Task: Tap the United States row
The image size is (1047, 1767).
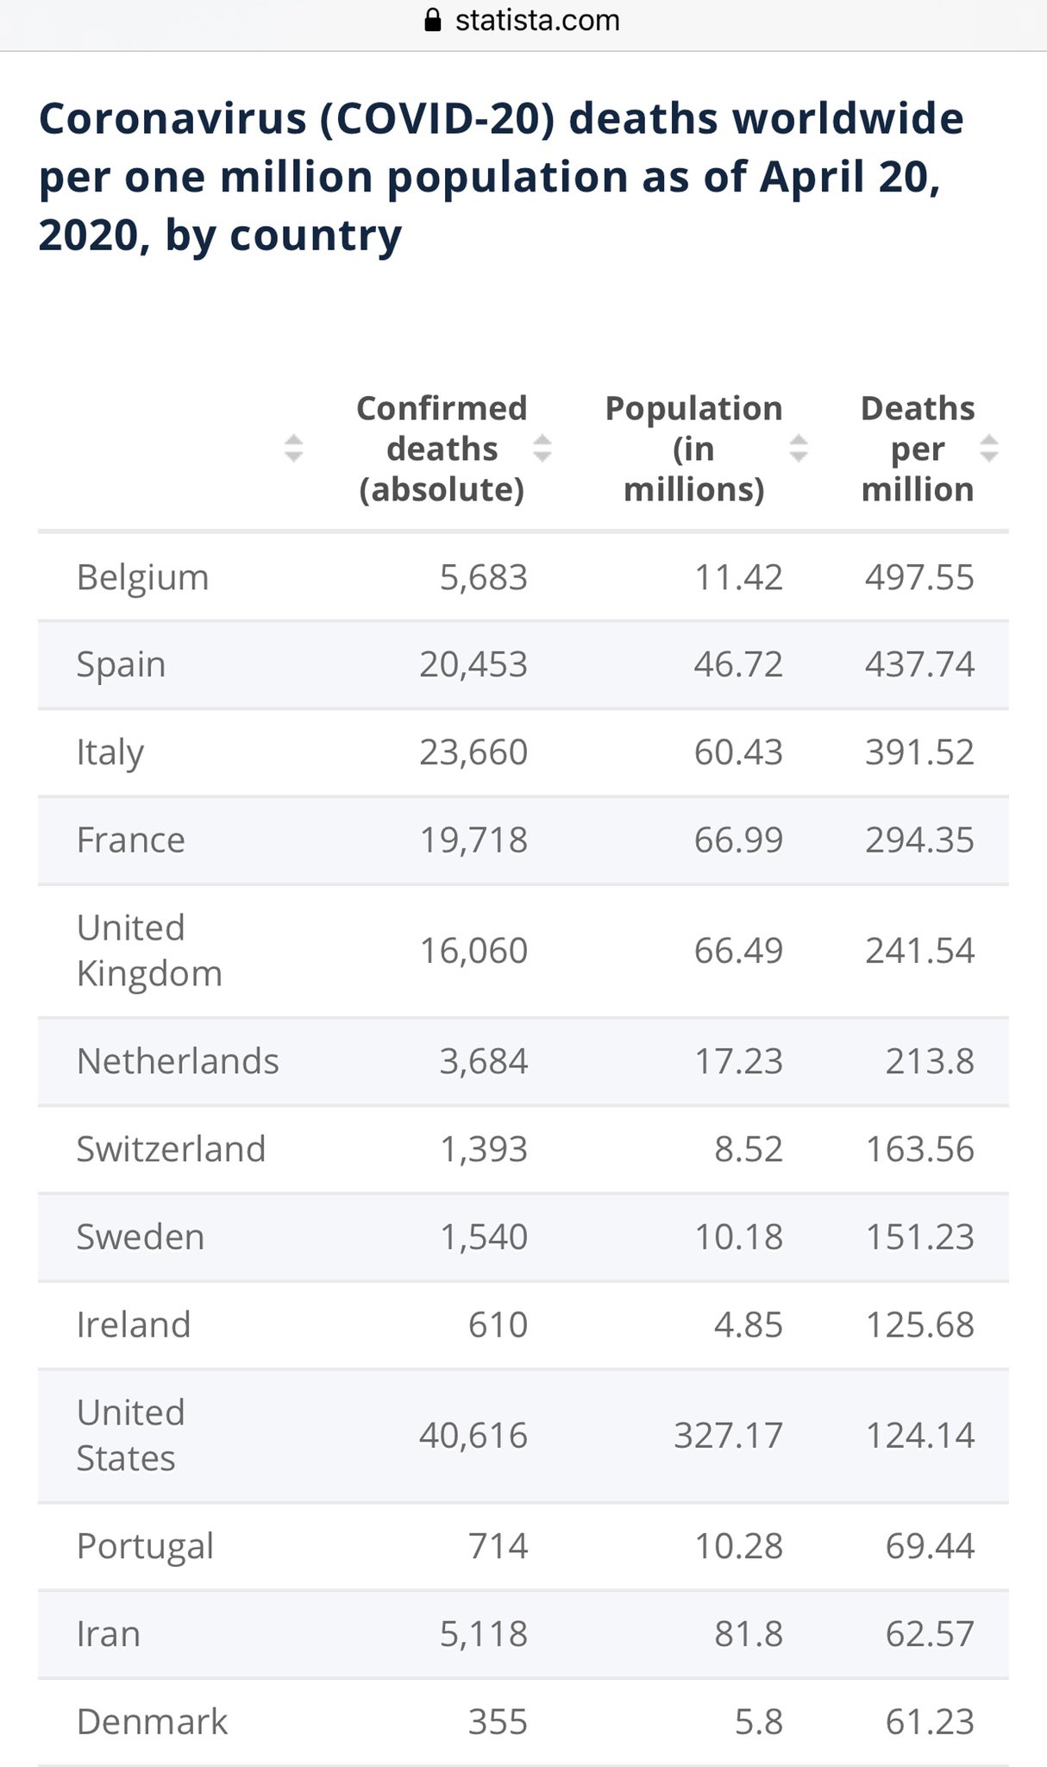Action: pyautogui.click(x=523, y=1436)
